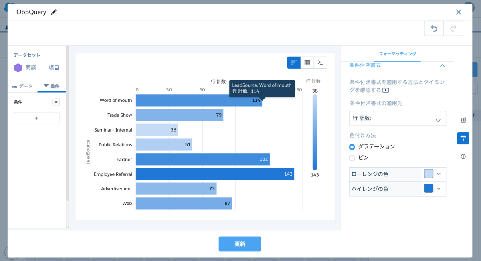Open the formatting paint roller panel

point(463,138)
